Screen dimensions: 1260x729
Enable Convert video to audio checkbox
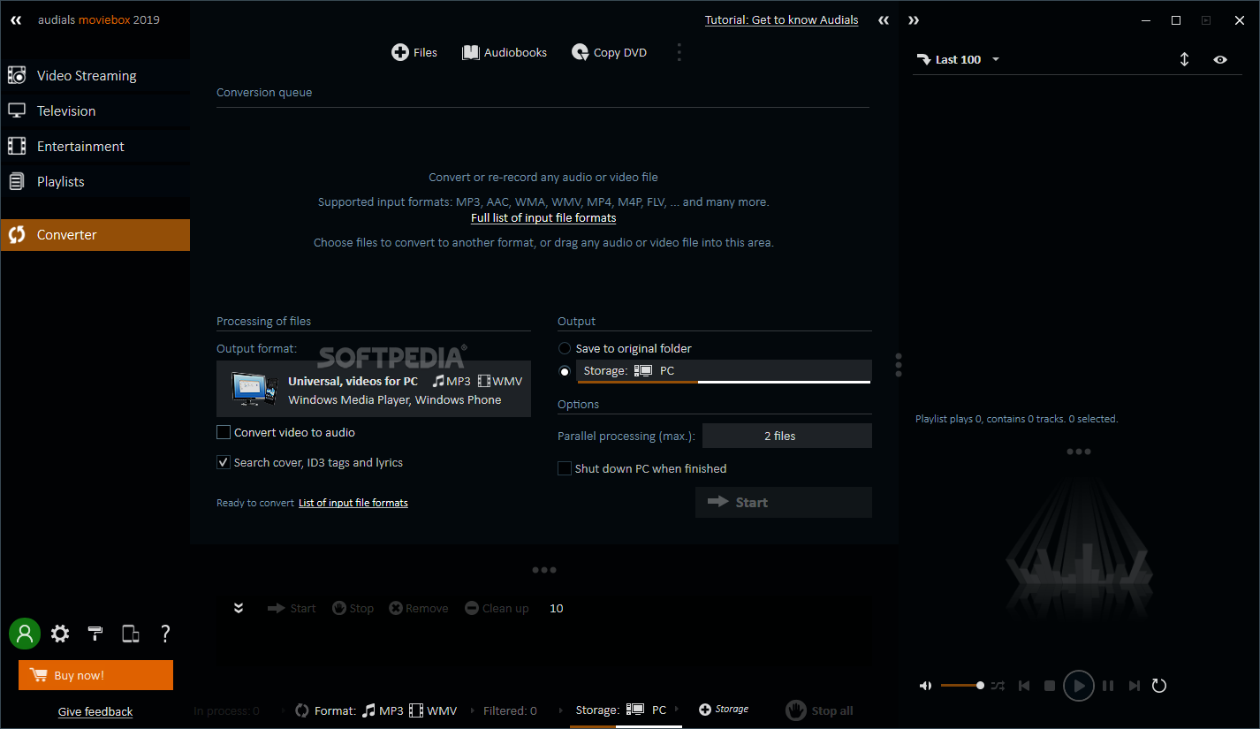pos(224,433)
